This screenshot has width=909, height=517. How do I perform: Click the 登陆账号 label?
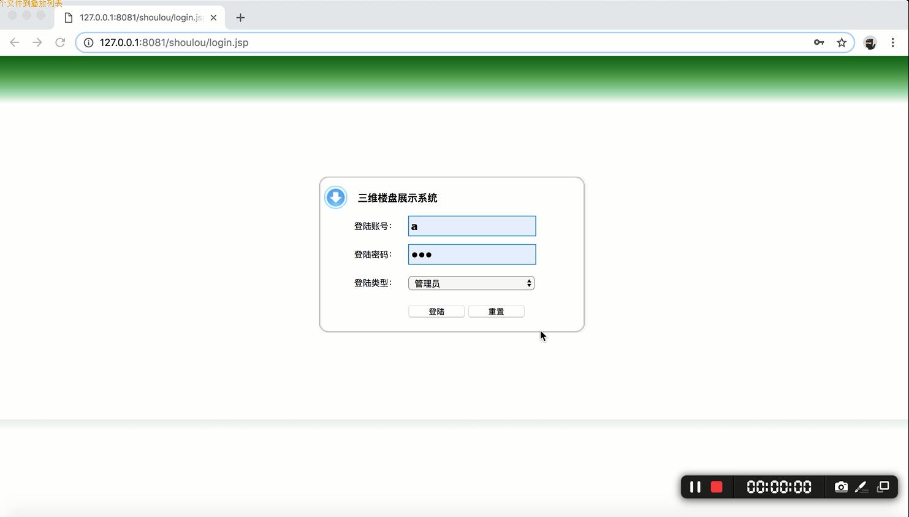pos(373,226)
